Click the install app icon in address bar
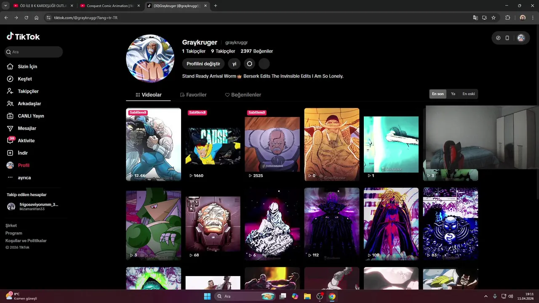Image resolution: width=539 pixels, height=303 pixels. (484, 18)
